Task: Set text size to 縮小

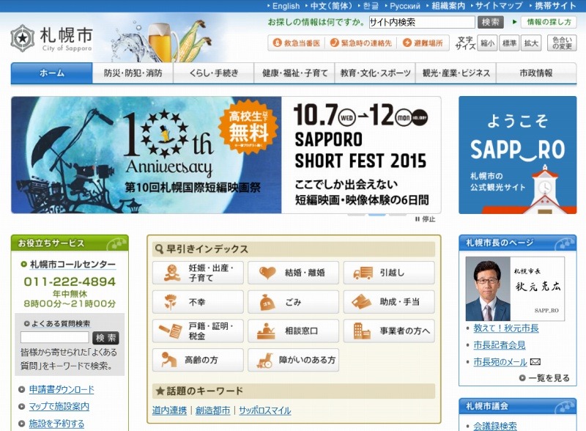Action: click(x=487, y=43)
